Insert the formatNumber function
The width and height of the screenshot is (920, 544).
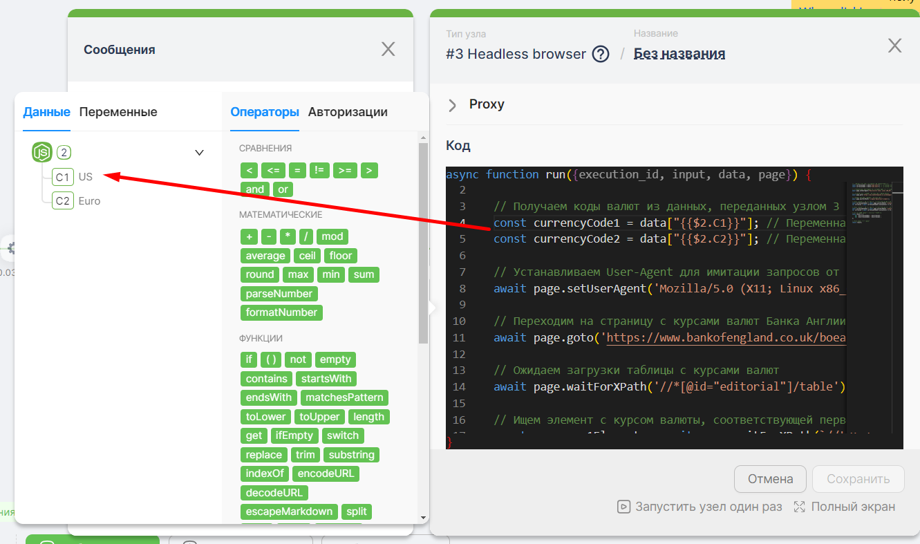tap(281, 312)
